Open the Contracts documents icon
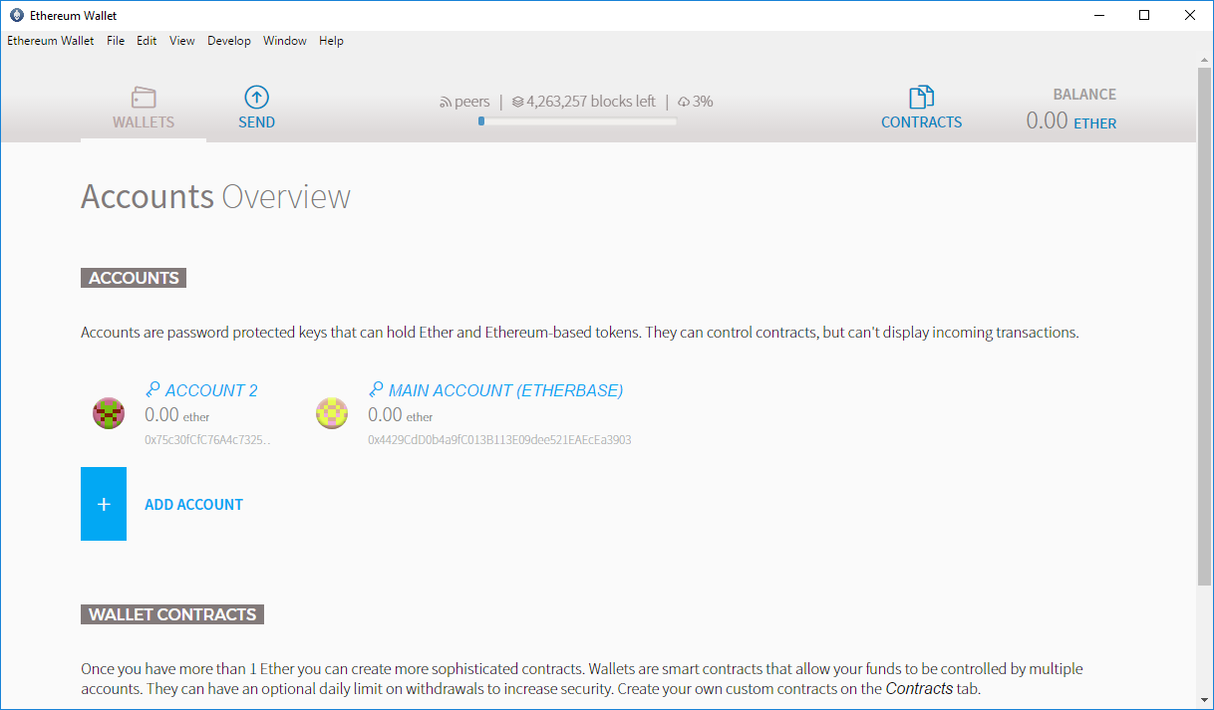The height and width of the screenshot is (710, 1214). [x=921, y=97]
